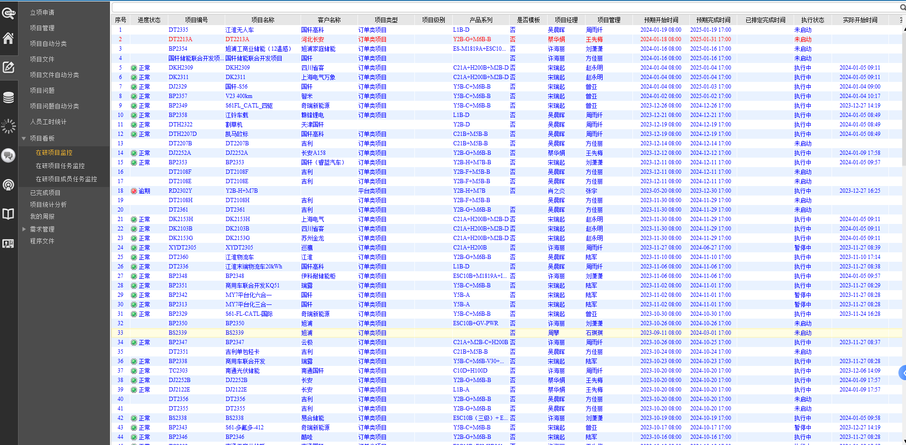The height and width of the screenshot is (445, 906).
Task: Click green status icon on row 34
Action: (x=134, y=342)
